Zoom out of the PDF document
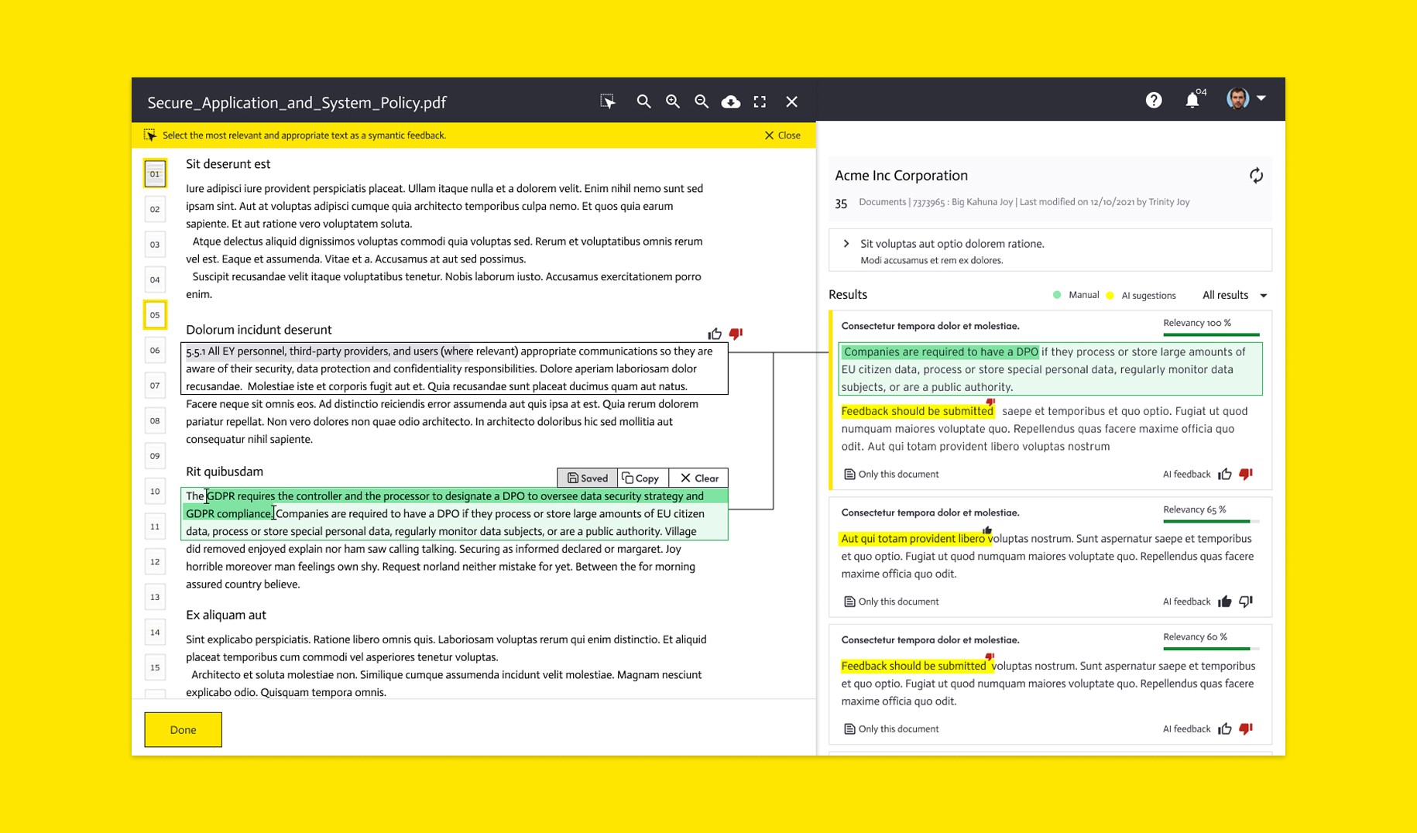 click(702, 101)
